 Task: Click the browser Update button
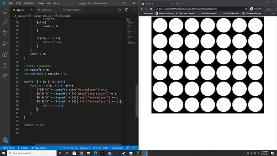coord(269,9)
